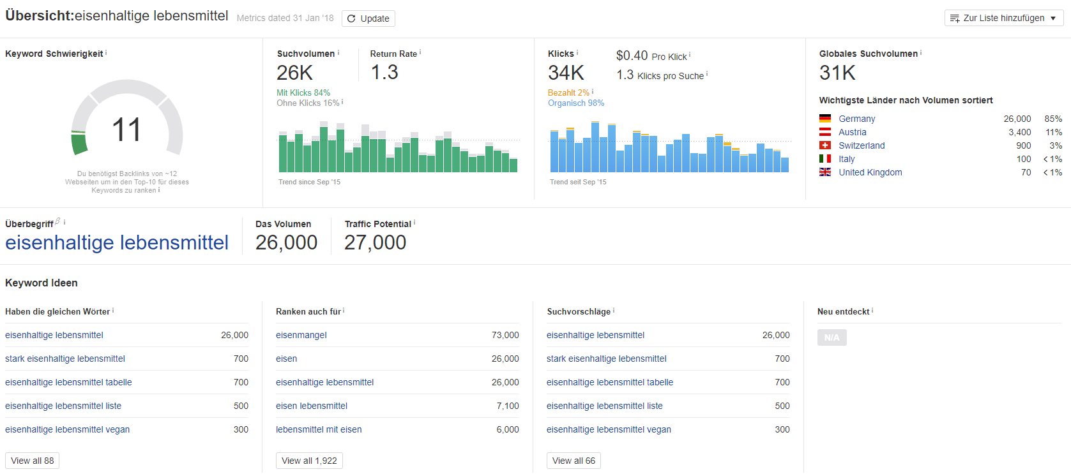Open eisenmangel keyword link
Image resolution: width=1071 pixels, height=474 pixels.
click(301, 335)
